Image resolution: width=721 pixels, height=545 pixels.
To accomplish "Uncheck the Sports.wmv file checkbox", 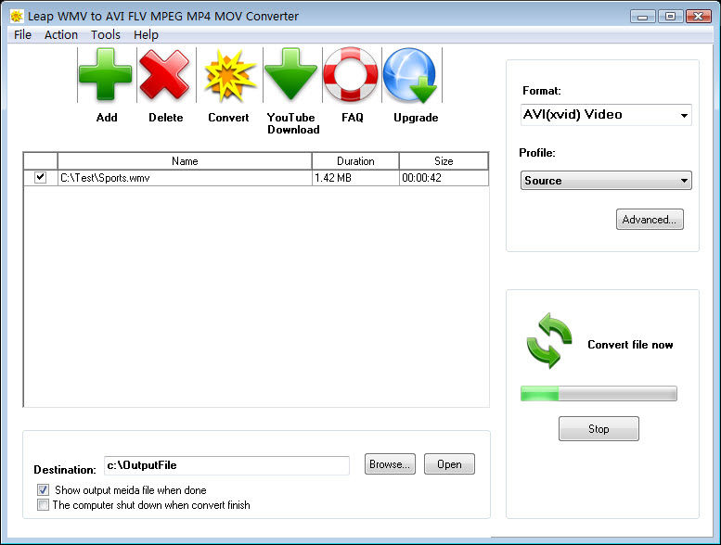I will click(x=41, y=177).
